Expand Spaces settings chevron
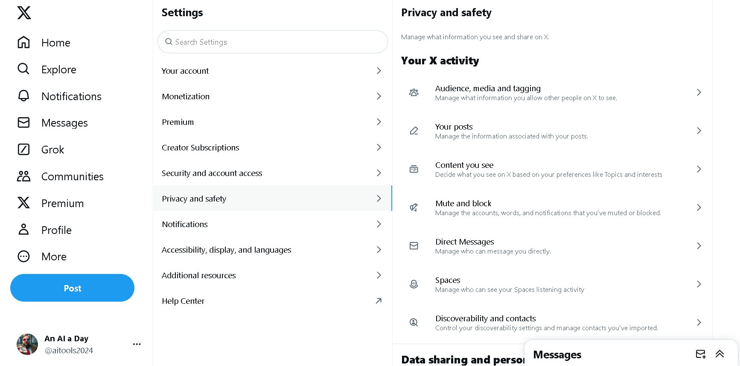The width and height of the screenshot is (740, 366). (699, 284)
